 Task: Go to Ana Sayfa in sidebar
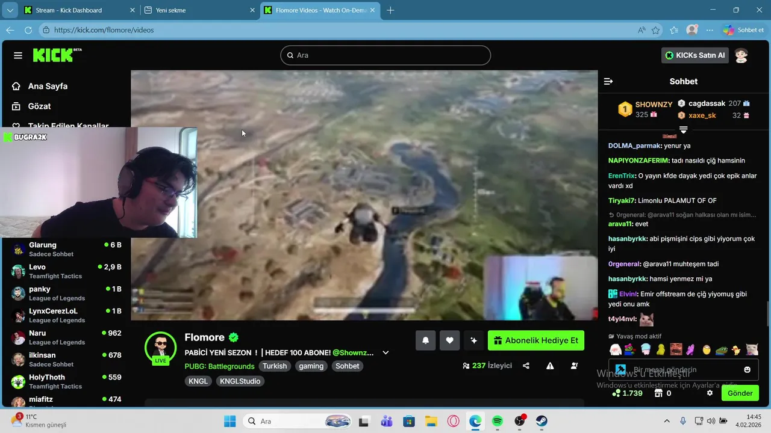[x=40, y=86]
